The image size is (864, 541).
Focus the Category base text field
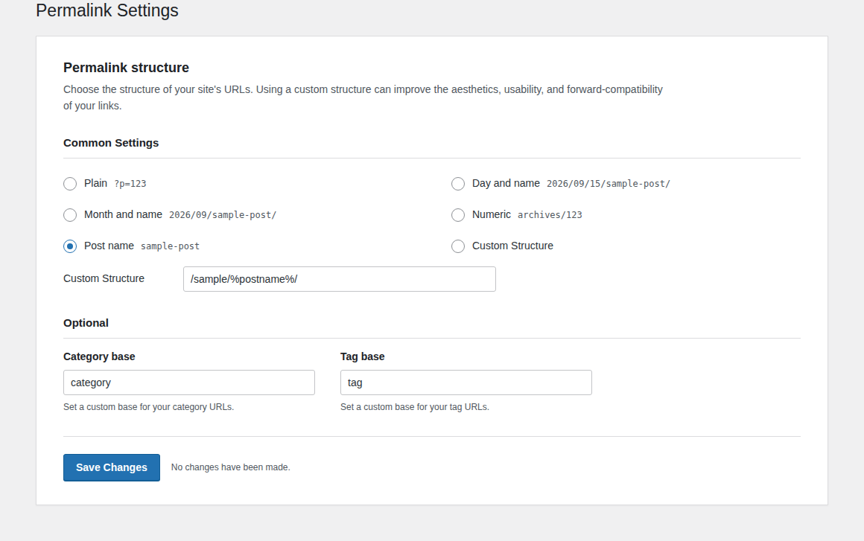point(189,382)
